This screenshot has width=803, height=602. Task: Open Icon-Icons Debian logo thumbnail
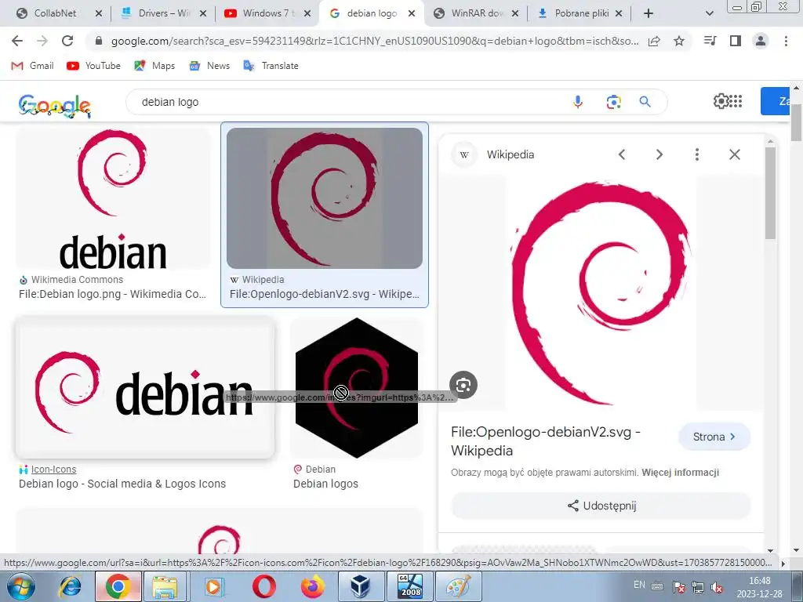tap(145, 387)
